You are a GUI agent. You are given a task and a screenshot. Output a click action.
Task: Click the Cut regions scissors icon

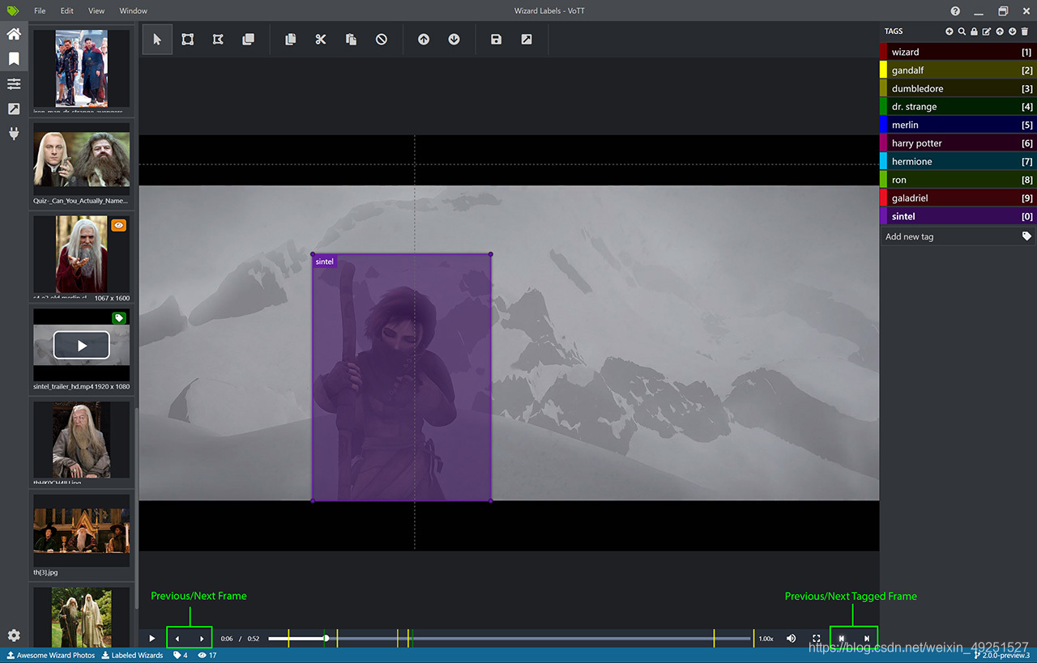pos(321,39)
